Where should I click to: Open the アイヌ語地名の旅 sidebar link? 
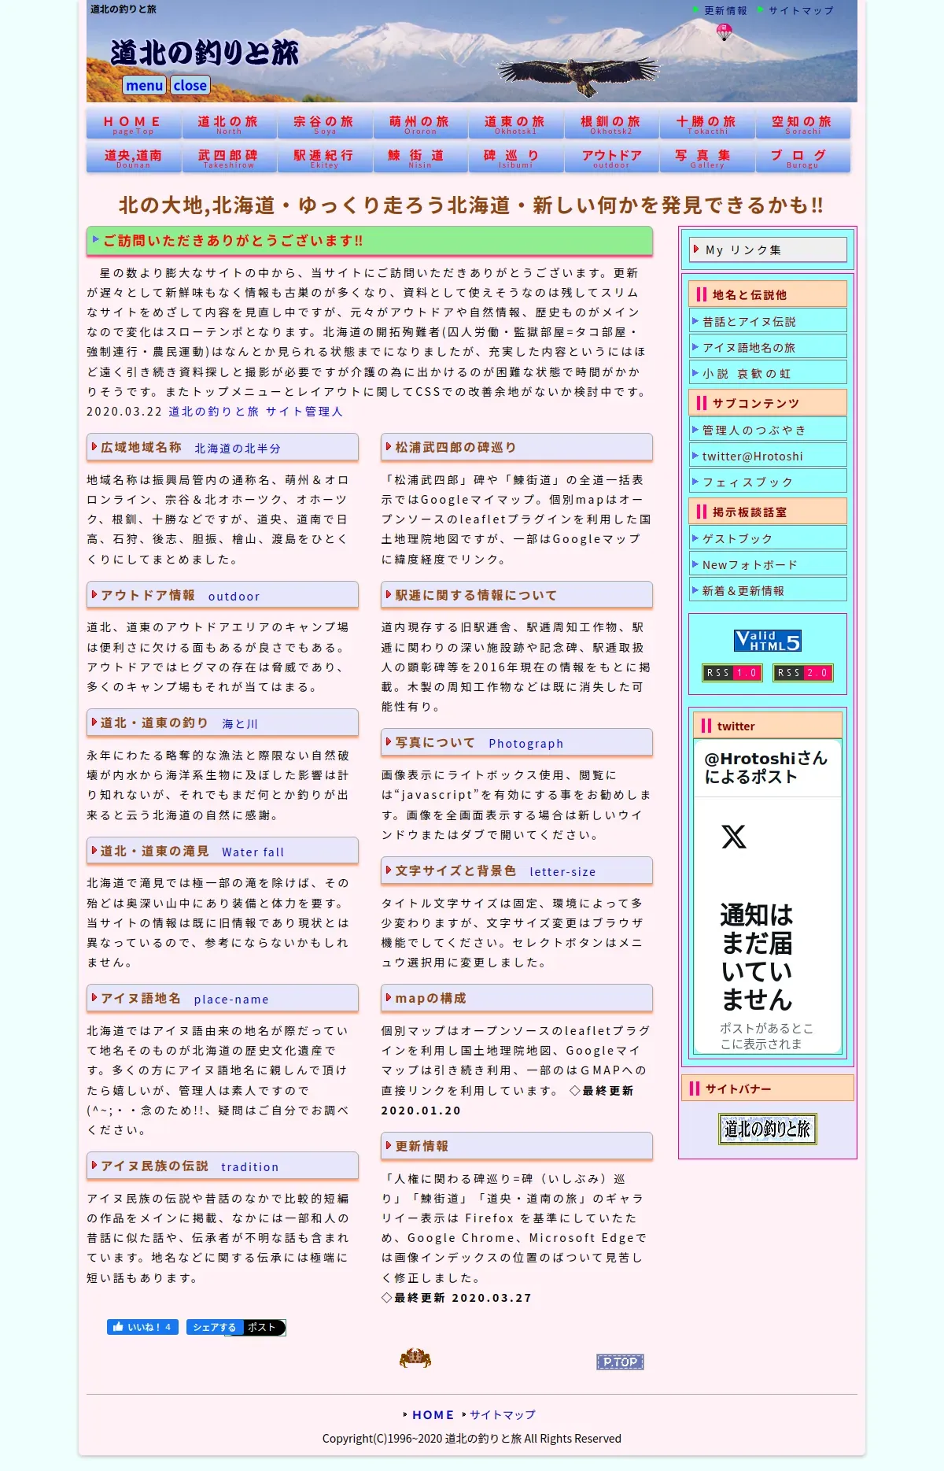coord(768,347)
